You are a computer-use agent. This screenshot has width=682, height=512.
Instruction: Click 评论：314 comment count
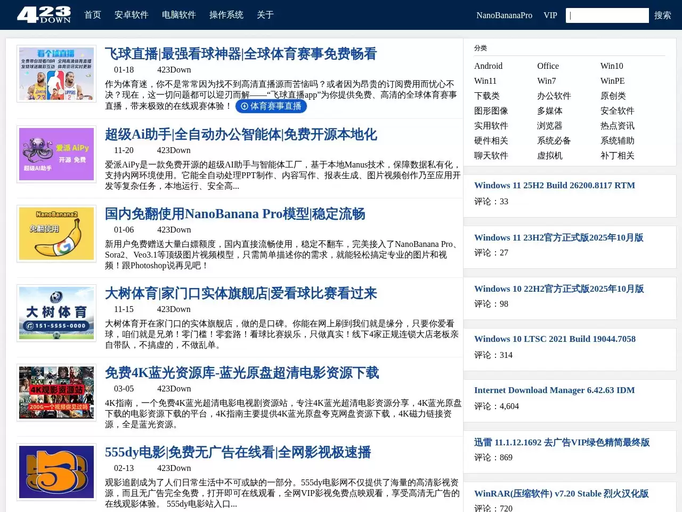(493, 355)
